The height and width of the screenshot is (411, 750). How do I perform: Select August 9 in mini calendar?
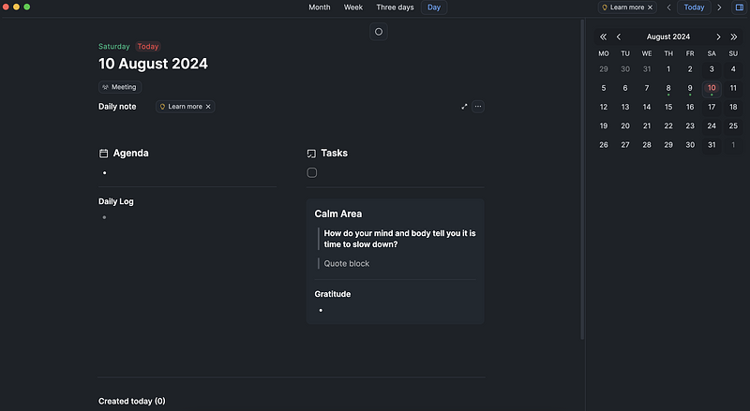(690, 88)
